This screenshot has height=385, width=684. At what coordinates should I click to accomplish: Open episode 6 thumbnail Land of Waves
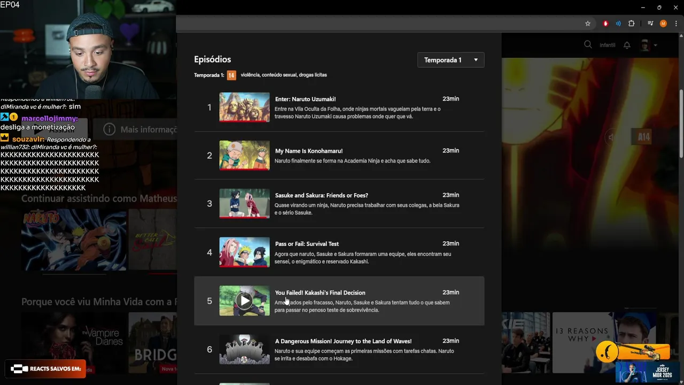[x=244, y=349]
